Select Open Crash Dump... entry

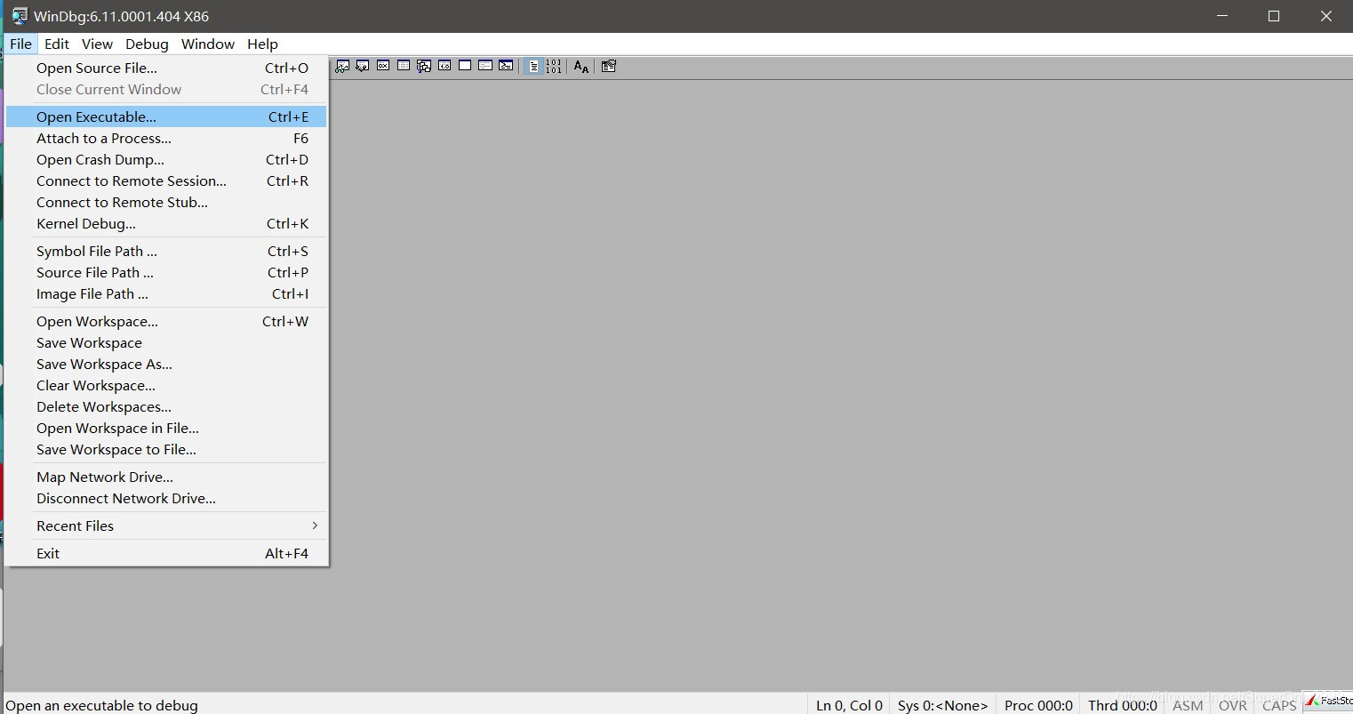coord(166,159)
